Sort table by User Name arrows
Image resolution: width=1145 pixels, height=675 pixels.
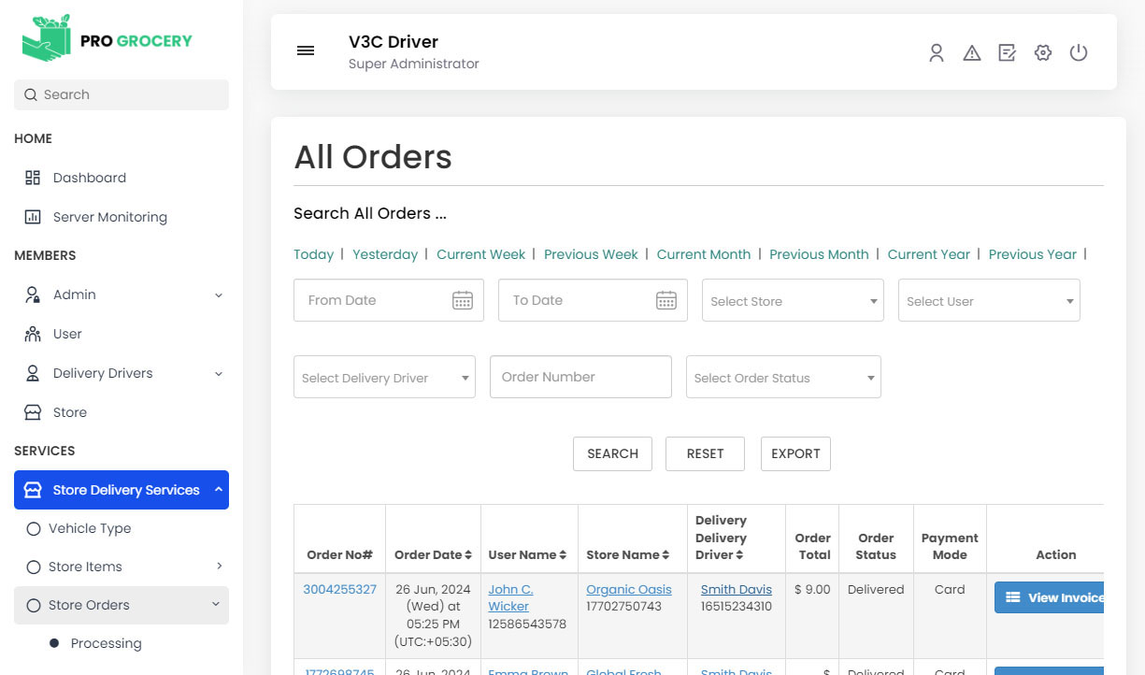[563, 555]
